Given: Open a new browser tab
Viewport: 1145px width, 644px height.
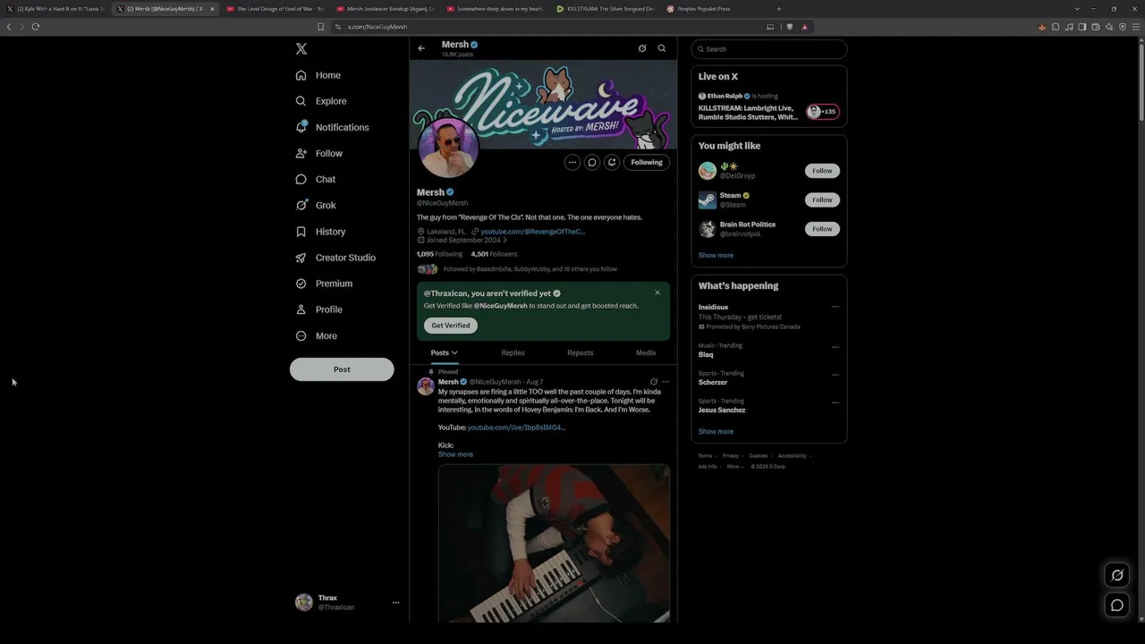Looking at the screenshot, I should pos(778,9).
